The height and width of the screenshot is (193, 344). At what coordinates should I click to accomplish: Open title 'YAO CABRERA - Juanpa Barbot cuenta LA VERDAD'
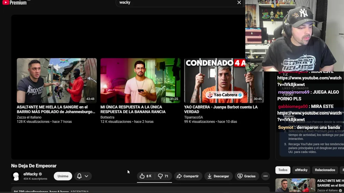pyautogui.click(x=221, y=109)
